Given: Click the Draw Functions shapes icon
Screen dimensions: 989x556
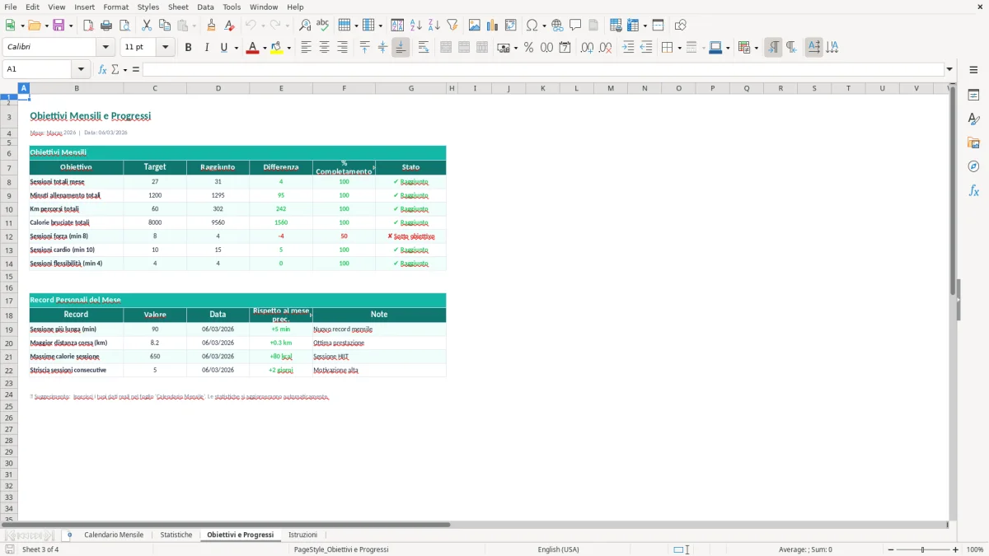Looking at the screenshot, I should (x=680, y=26).
